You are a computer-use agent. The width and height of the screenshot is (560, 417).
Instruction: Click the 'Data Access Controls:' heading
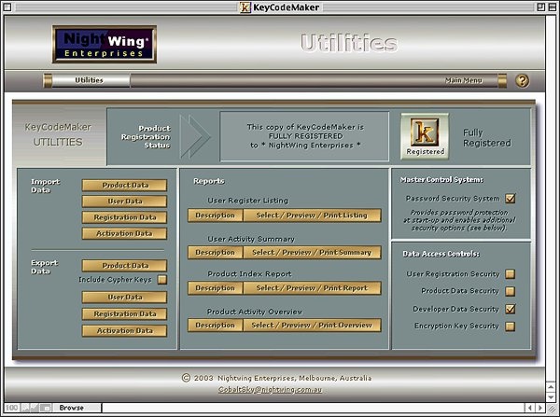click(x=441, y=254)
